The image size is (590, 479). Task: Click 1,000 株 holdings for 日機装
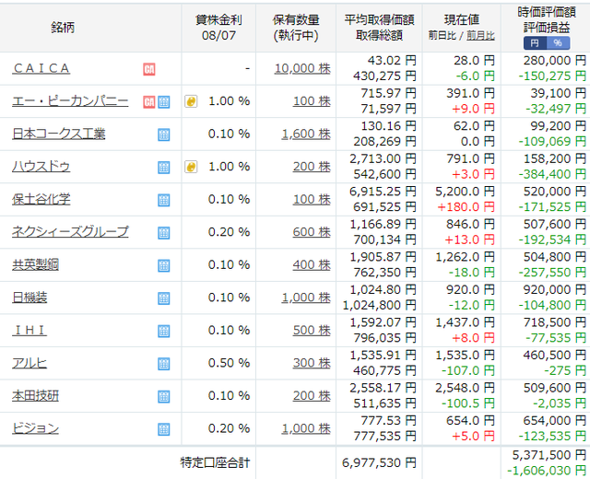(306, 298)
